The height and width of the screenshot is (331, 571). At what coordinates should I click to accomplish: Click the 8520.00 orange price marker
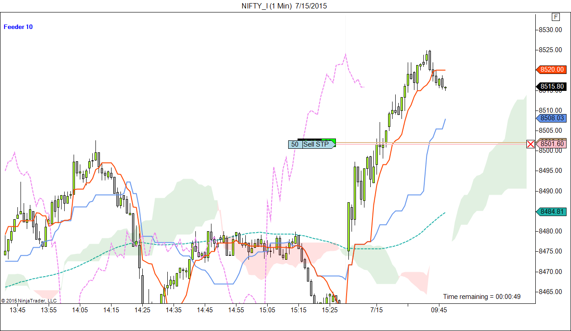[551, 69]
